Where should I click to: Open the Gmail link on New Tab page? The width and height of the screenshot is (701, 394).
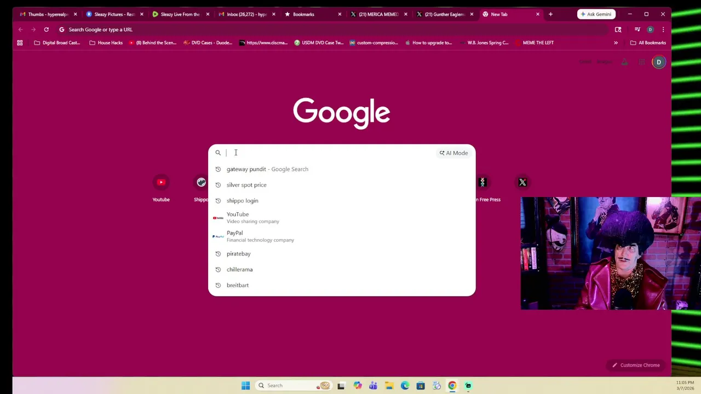[585, 62]
